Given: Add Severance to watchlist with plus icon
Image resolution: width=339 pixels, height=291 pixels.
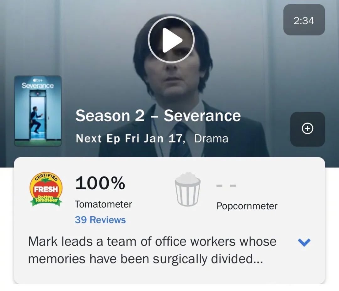Looking at the screenshot, I should 307,129.
